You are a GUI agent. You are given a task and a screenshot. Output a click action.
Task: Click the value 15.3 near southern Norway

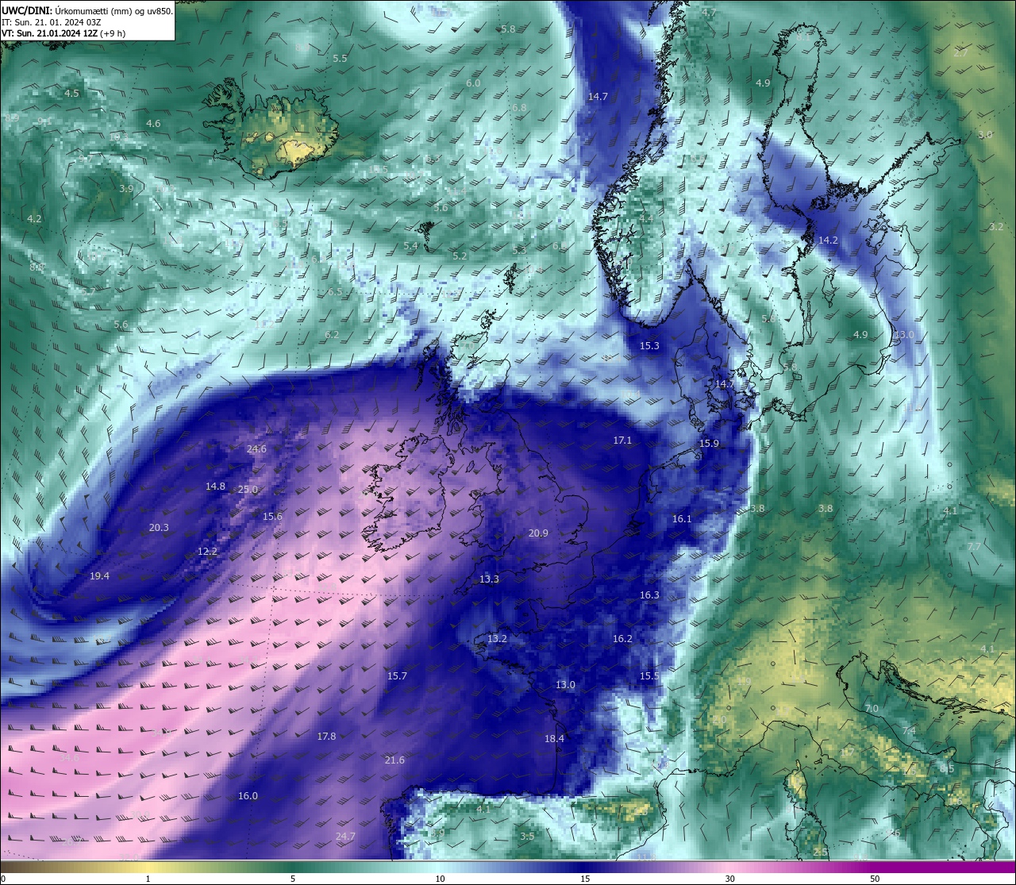click(649, 345)
